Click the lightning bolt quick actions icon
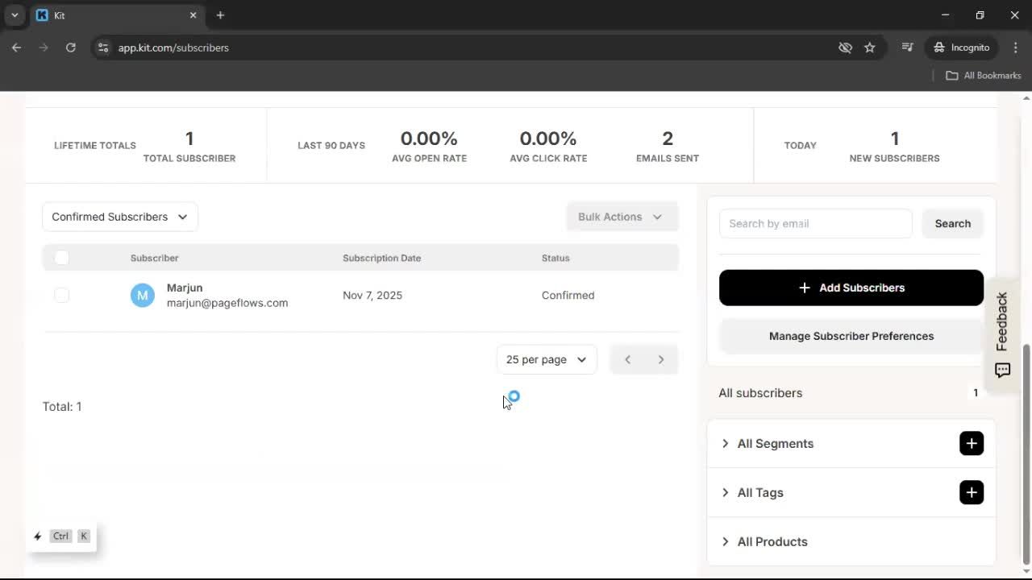This screenshot has height=580, width=1032. pos(37,536)
